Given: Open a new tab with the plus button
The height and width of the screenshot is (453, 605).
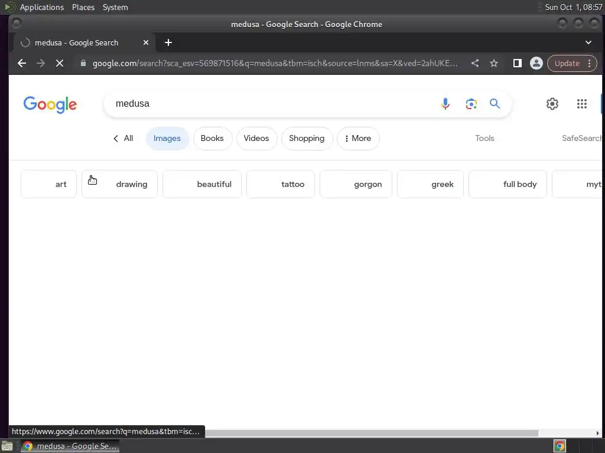Looking at the screenshot, I should (168, 42).
